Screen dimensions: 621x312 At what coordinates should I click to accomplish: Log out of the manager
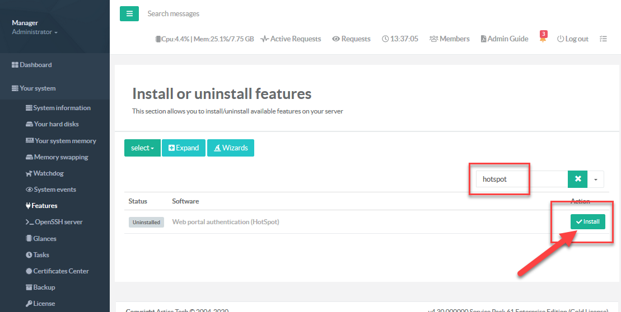[x=572, y=39]
